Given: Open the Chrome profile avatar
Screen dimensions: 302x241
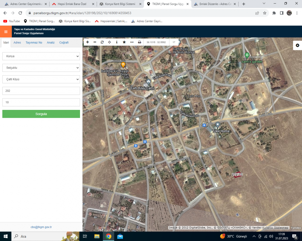Looking at the screenshot, I should 289,13.
